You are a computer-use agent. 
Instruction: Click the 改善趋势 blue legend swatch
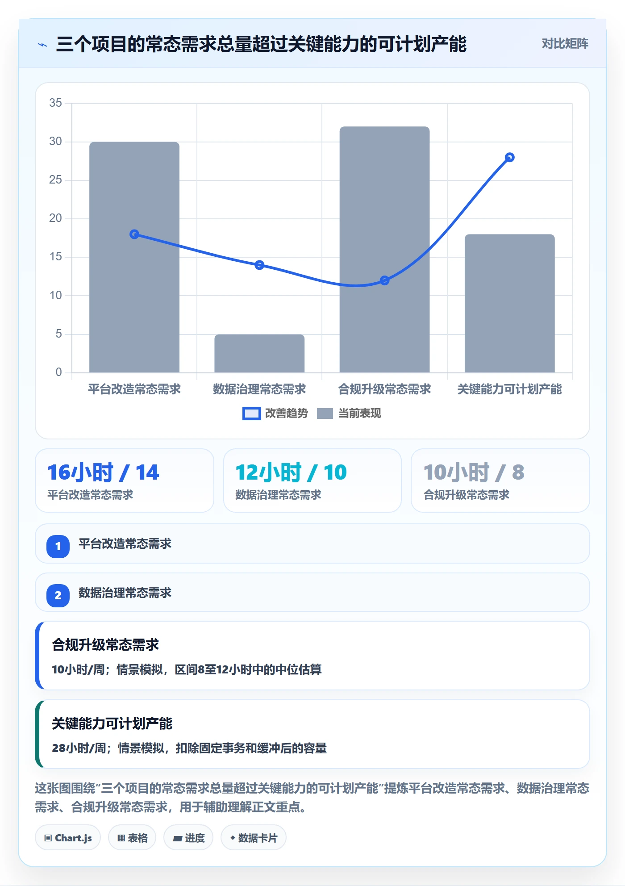click(251, 414)
